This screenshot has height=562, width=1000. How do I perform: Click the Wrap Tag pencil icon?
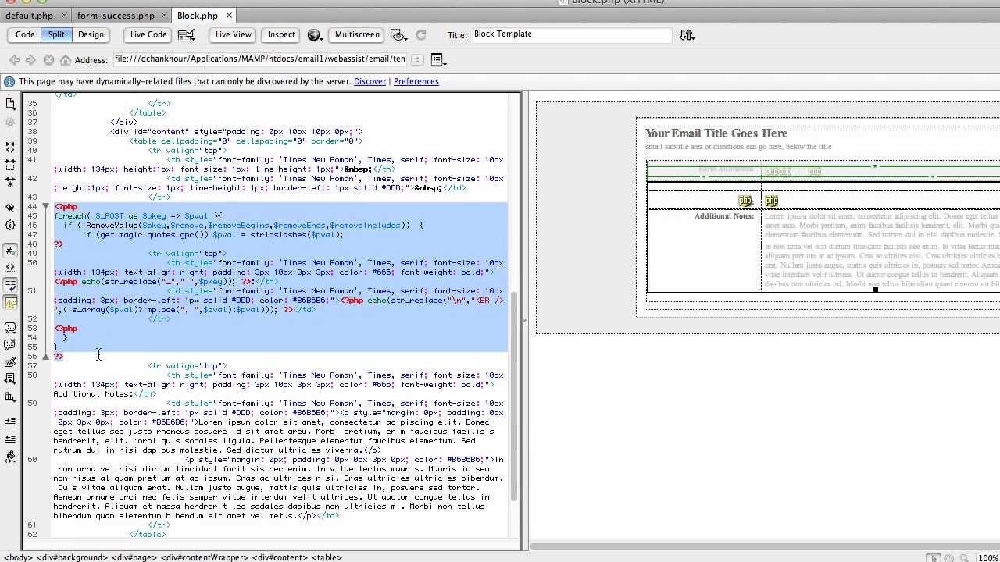coord(10,362)
